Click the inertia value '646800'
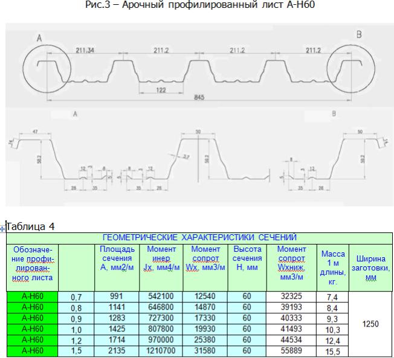394x358 pixels. pyautogui.click(x=161, y=307)
